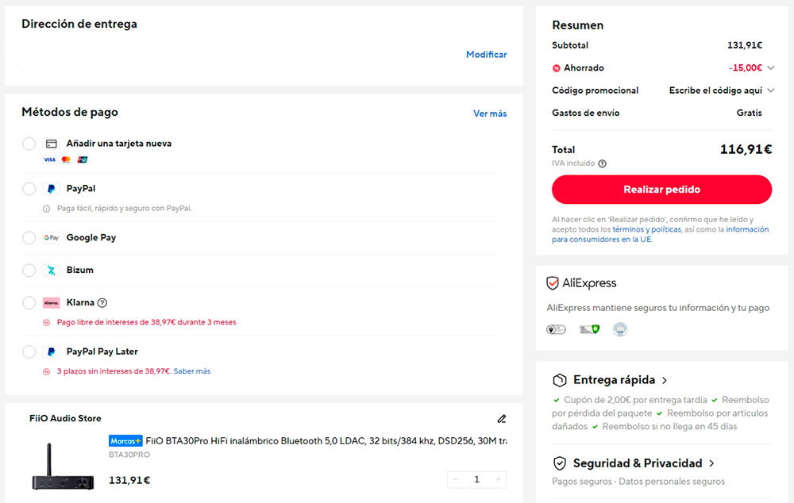Select the Bizum payment radio button
Screen dimensions: 794x503
point(29,271)
